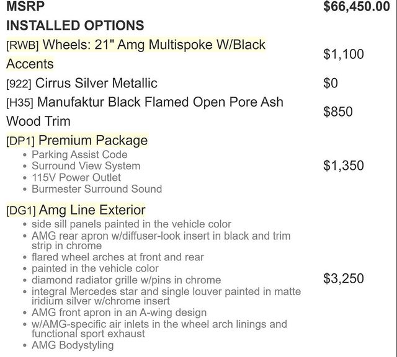
Task: Click the Surround View System bullet item
Action: coord(86,166)
